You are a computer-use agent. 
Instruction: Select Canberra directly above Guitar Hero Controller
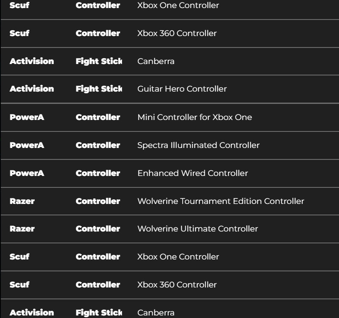point(156,61)
